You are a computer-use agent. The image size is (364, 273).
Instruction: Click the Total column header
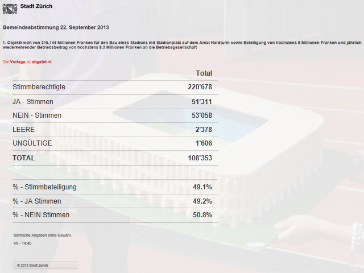pos(204,73)
